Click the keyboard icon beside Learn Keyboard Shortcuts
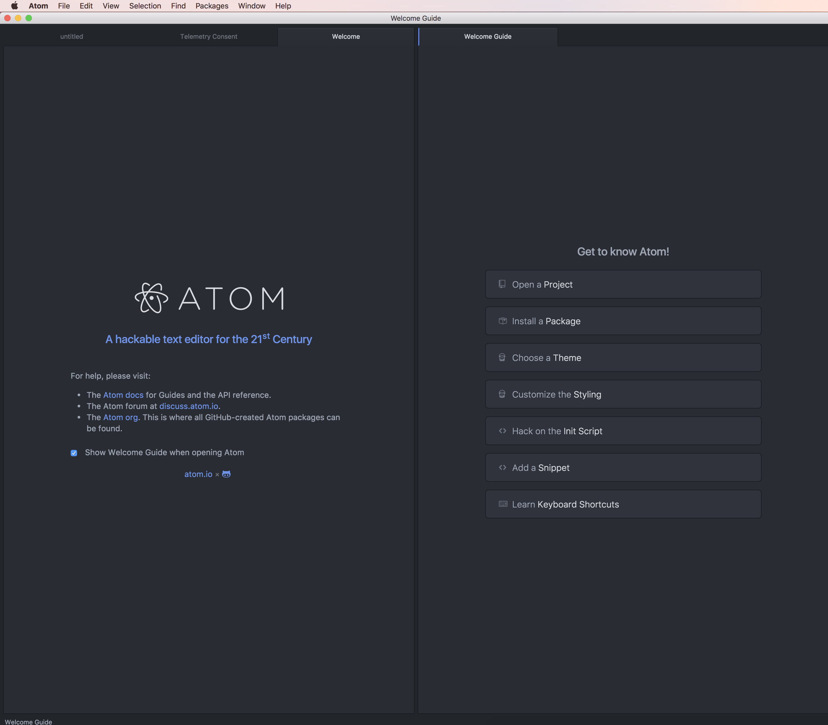 pyautogui.click(x=503, y=504)
